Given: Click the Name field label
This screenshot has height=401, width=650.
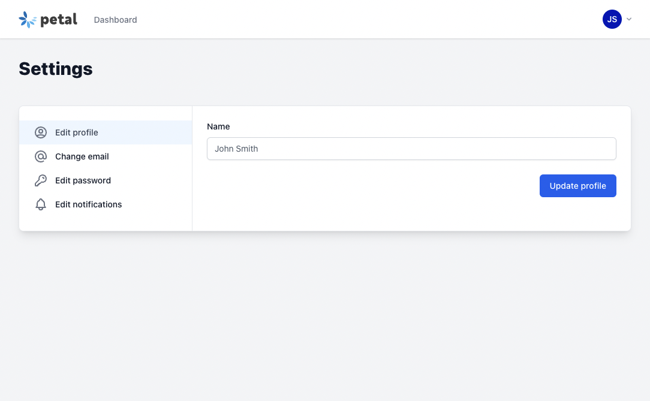Looking at the screenshot, I should pyautogui.click(x=218, y=126).
